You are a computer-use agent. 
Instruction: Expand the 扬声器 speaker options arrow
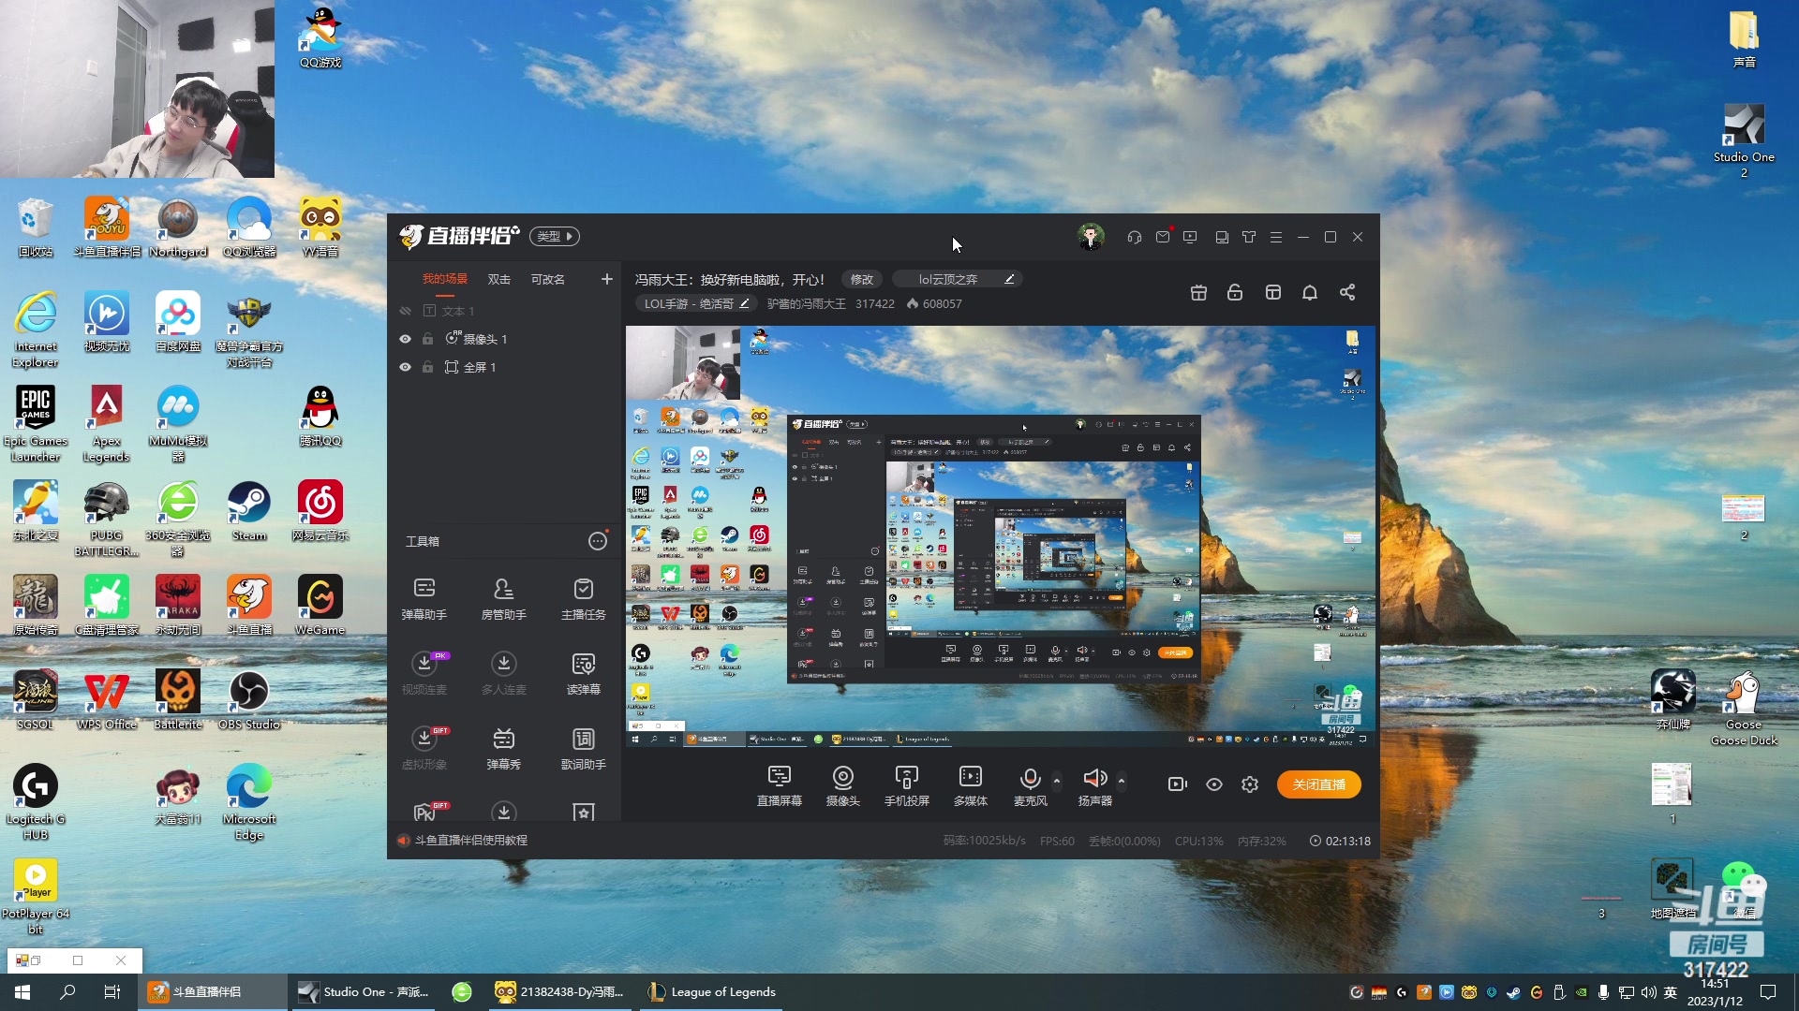click(1122, 780)
